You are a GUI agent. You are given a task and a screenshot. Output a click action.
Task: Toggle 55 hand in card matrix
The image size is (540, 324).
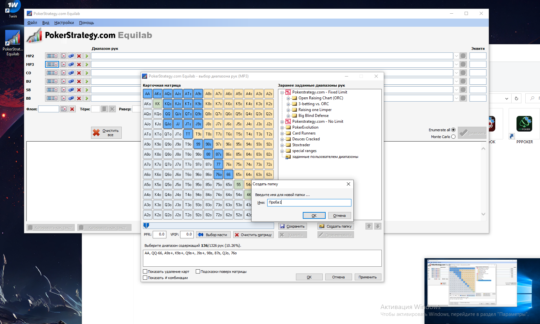[x=239, y=185]
